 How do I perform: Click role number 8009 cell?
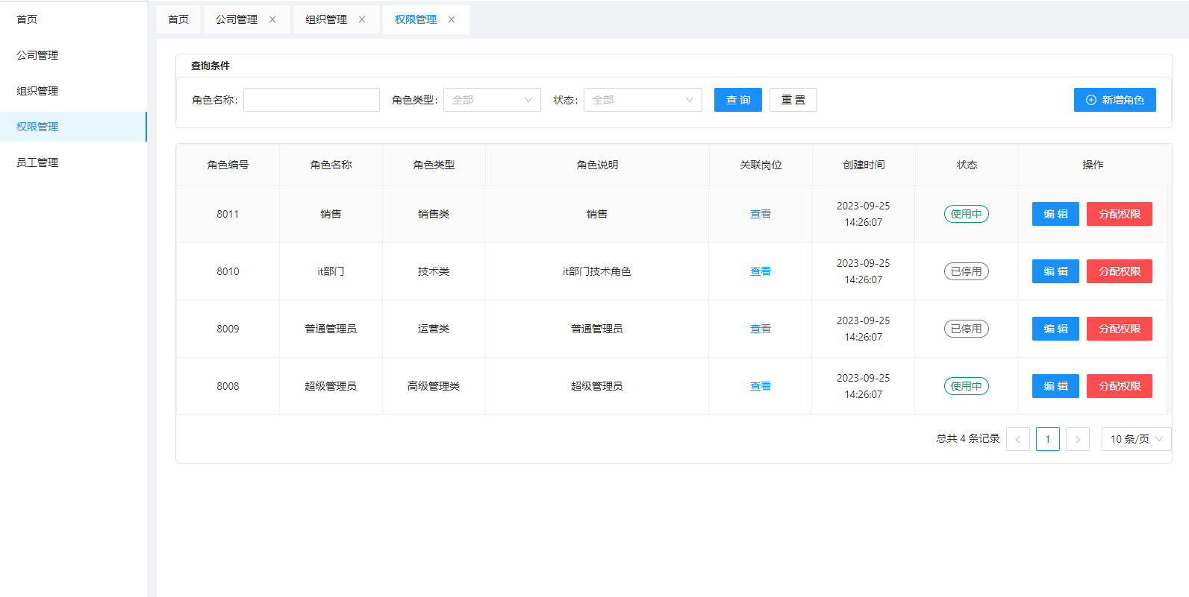click(228, 329)
